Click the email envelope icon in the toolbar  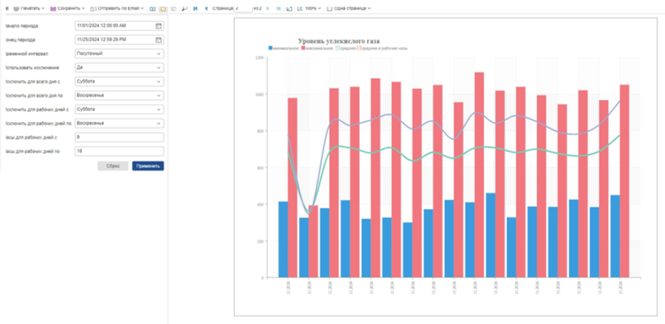coord(93,8)
